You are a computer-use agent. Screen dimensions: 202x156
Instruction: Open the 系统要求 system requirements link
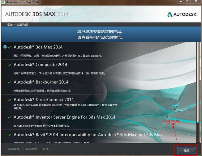[31, 149]
